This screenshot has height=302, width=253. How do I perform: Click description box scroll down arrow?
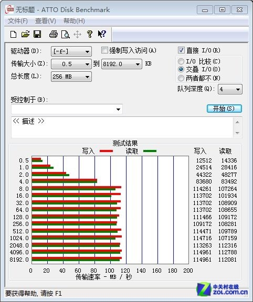(237, 133)
